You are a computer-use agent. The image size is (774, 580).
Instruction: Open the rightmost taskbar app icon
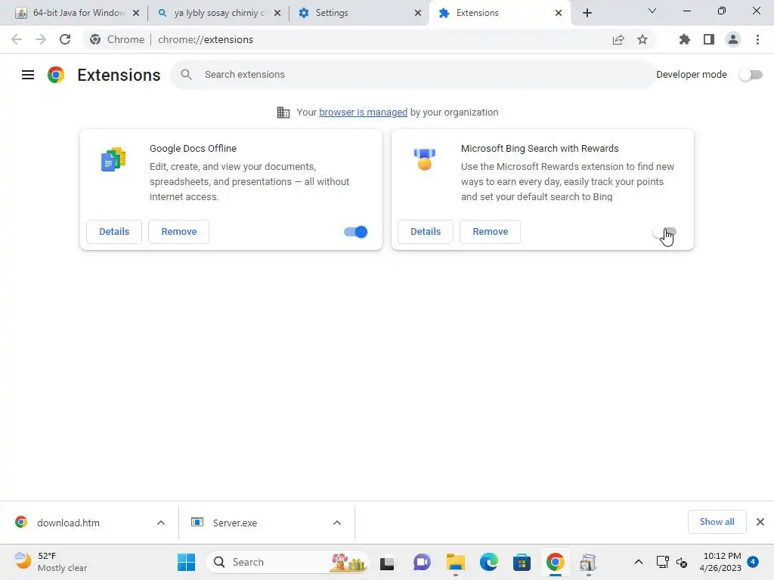coord(588,562)
